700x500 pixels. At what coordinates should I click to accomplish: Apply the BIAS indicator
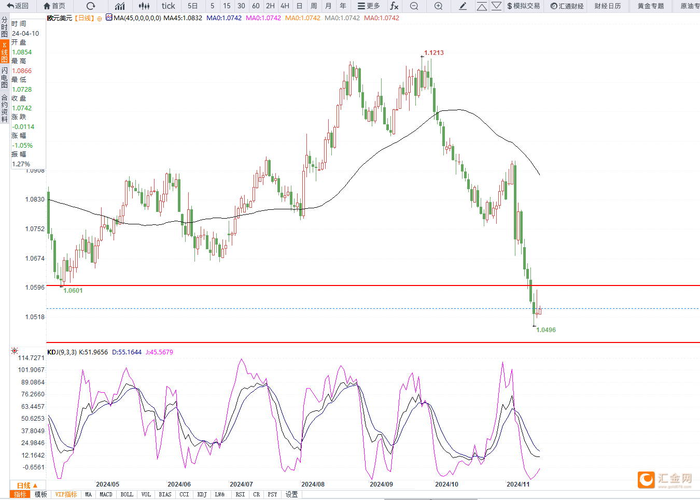165,494
